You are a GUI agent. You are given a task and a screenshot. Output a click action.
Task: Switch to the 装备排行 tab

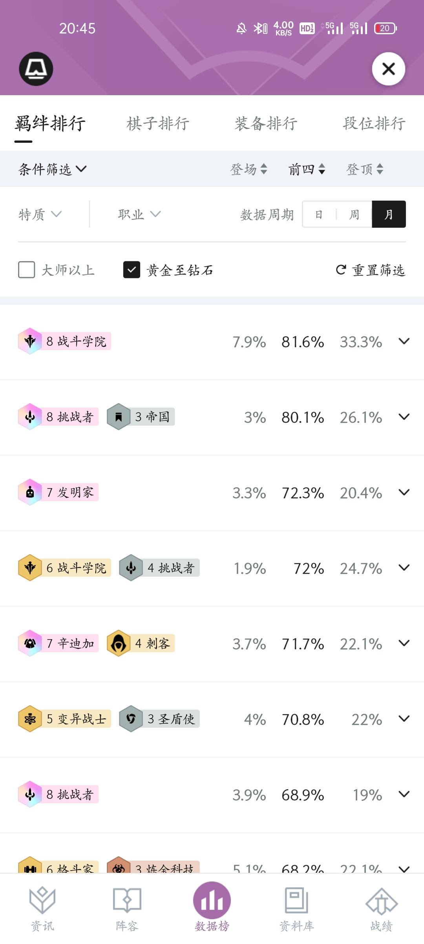tap(266, 124)
